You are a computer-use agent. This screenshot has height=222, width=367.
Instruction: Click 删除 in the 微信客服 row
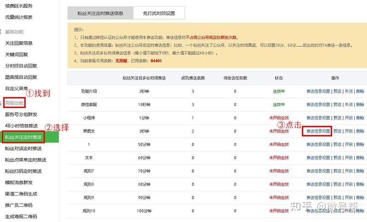click(x=360, y=104)
